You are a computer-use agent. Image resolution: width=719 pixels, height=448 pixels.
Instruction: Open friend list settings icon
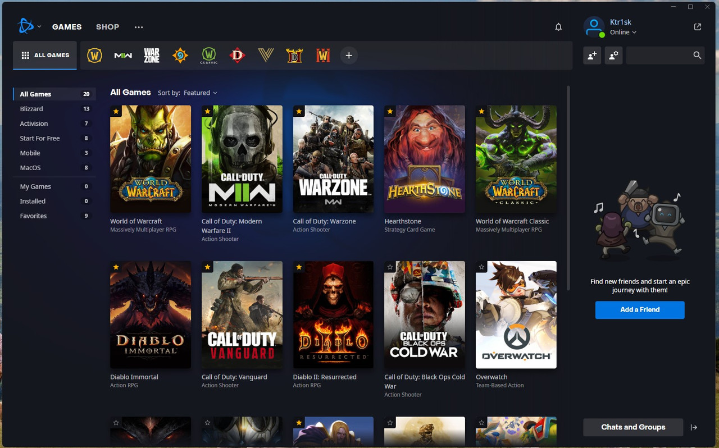click(x=613, y=55)
